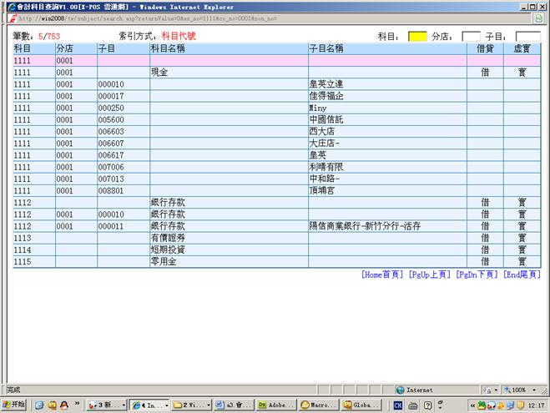
Task: Switch to the Adobe Dreamweaver taskbar item
Action: [x=276, y=405]
